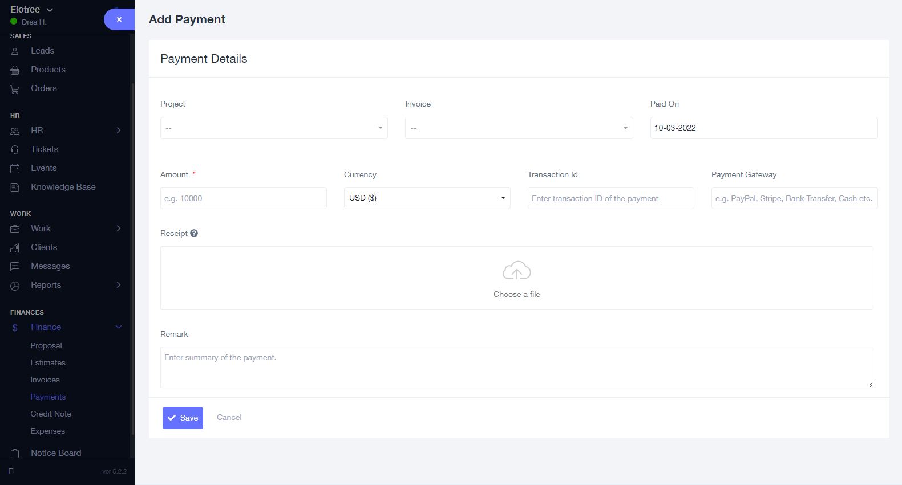Screen dimensions: 902x485
Task: Open Clients in the sidebar
Action: point(44,247)
